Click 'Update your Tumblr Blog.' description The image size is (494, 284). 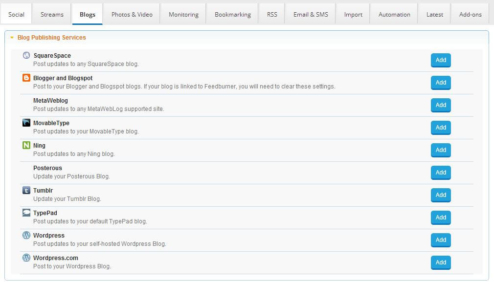pos(67,199)
